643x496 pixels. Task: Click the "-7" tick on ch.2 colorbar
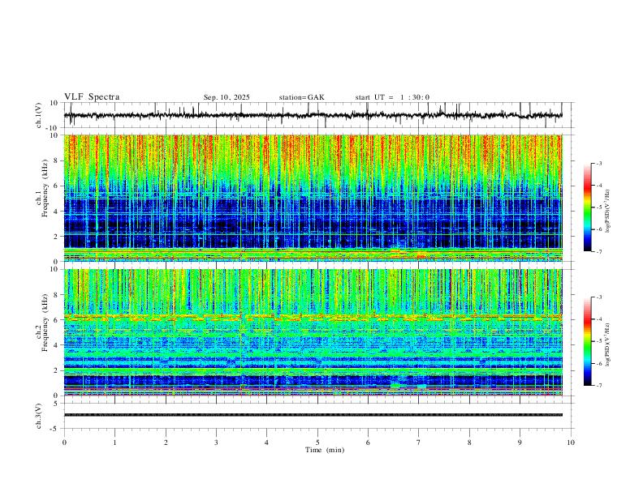tap(599, 386)
